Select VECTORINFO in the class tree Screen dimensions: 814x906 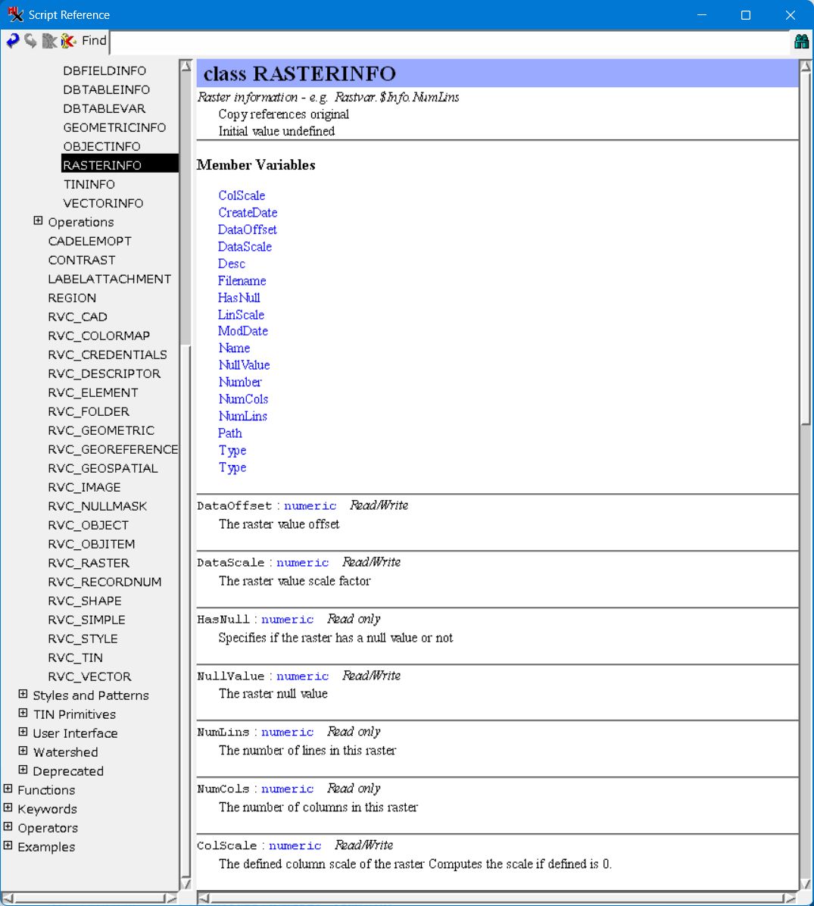coord(103,203)
